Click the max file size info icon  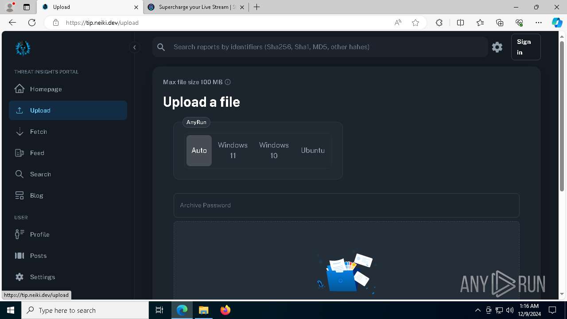228,82
